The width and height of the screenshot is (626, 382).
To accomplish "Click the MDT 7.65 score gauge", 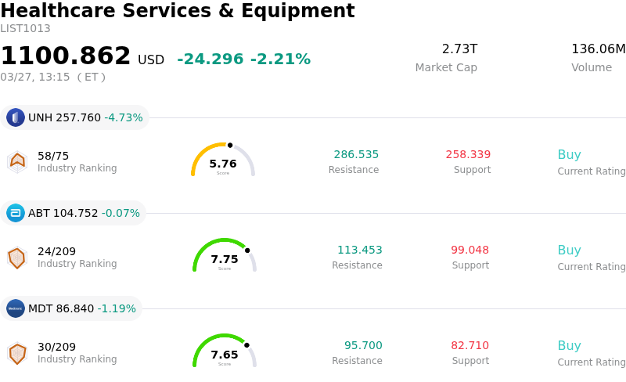I will coord(225,352).
